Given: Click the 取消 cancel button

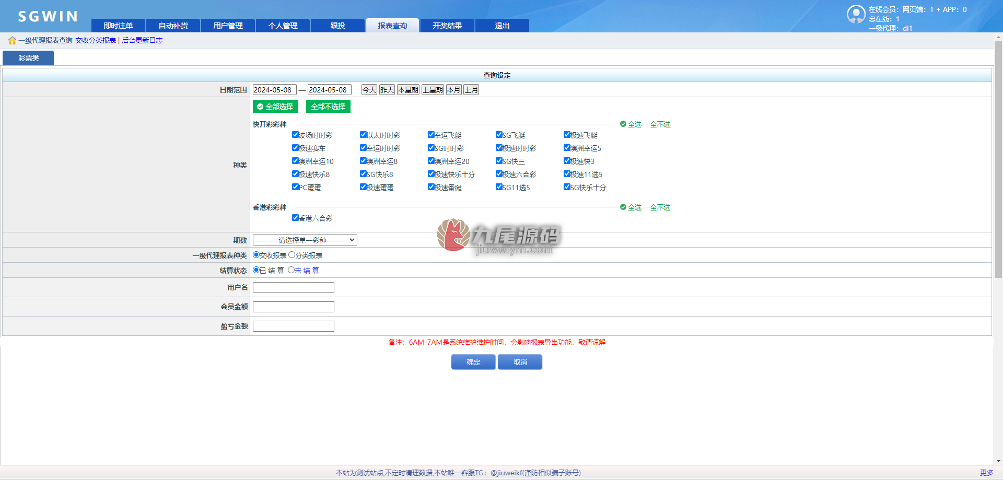Looking at the screenshot, I should [x=520, y=362].
